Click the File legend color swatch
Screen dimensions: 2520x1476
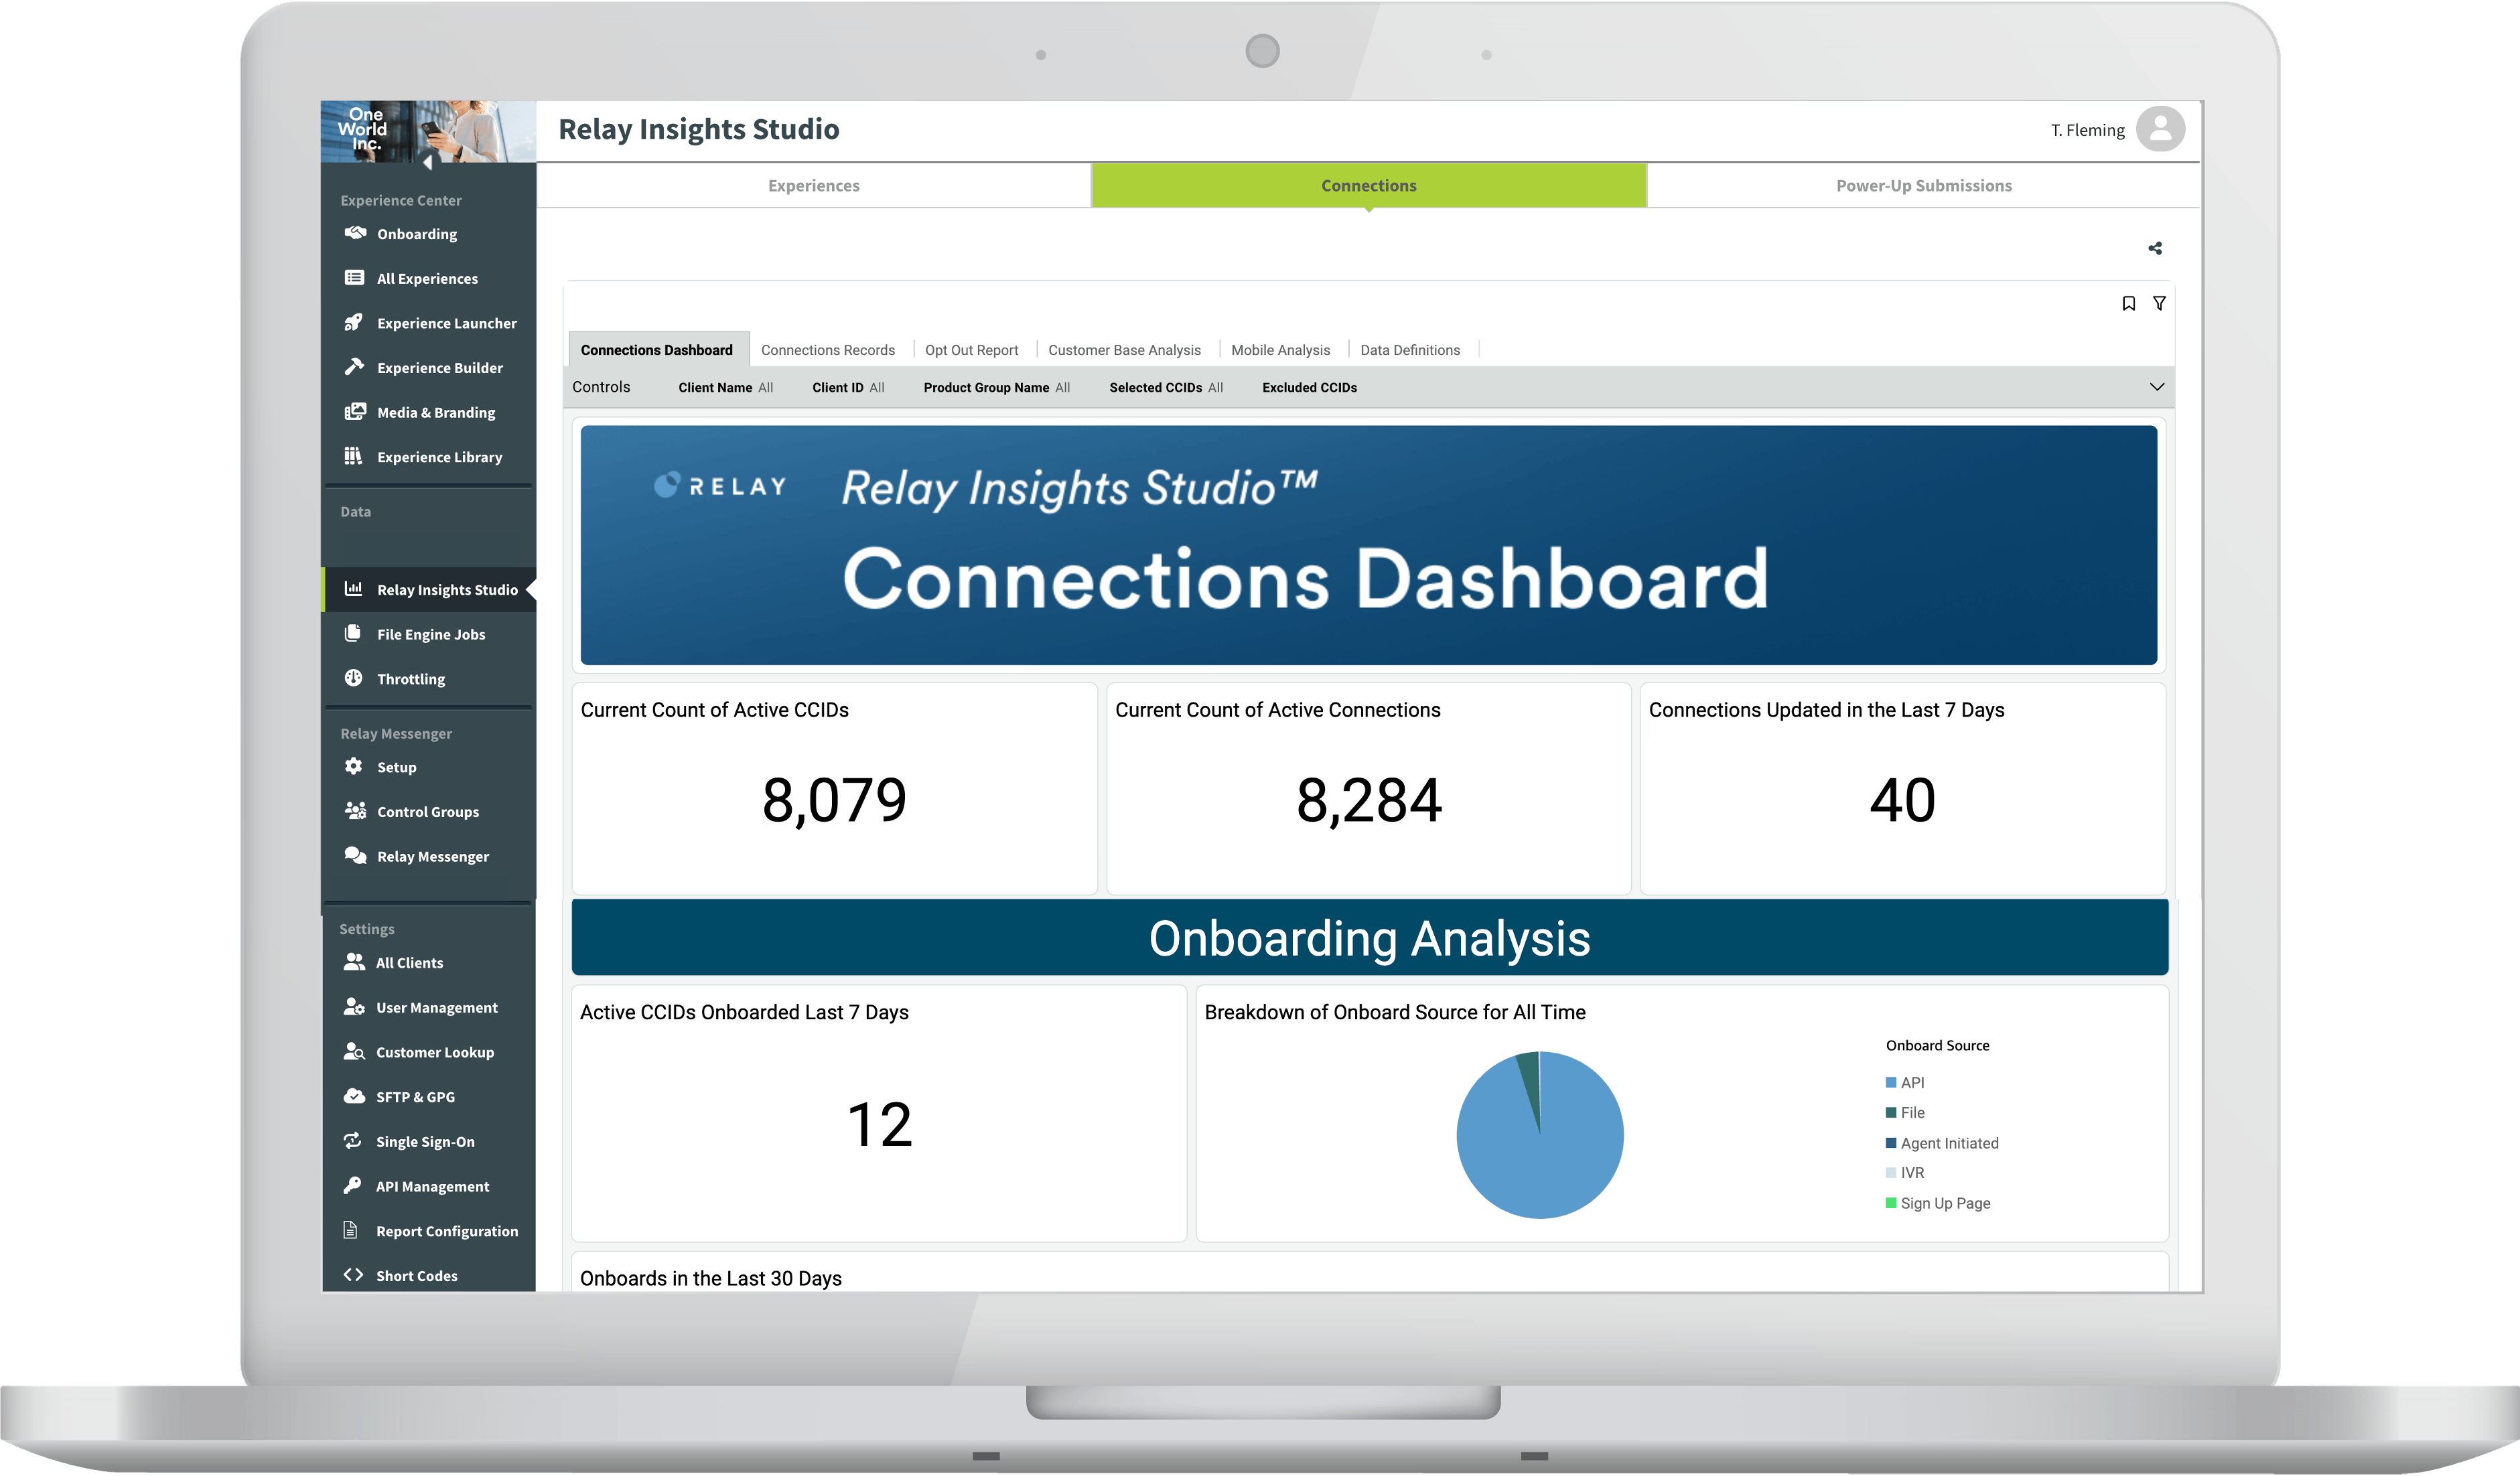pos(1891,1112)
